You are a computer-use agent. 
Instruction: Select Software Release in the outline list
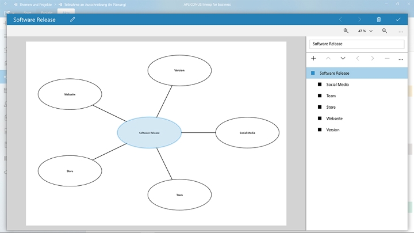[357, 73]
